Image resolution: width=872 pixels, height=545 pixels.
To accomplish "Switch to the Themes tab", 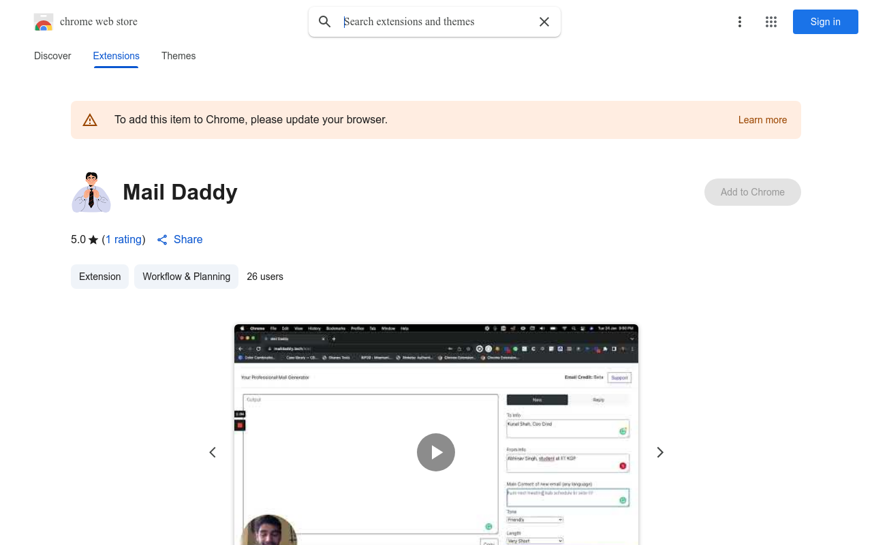I will [178, 56].
